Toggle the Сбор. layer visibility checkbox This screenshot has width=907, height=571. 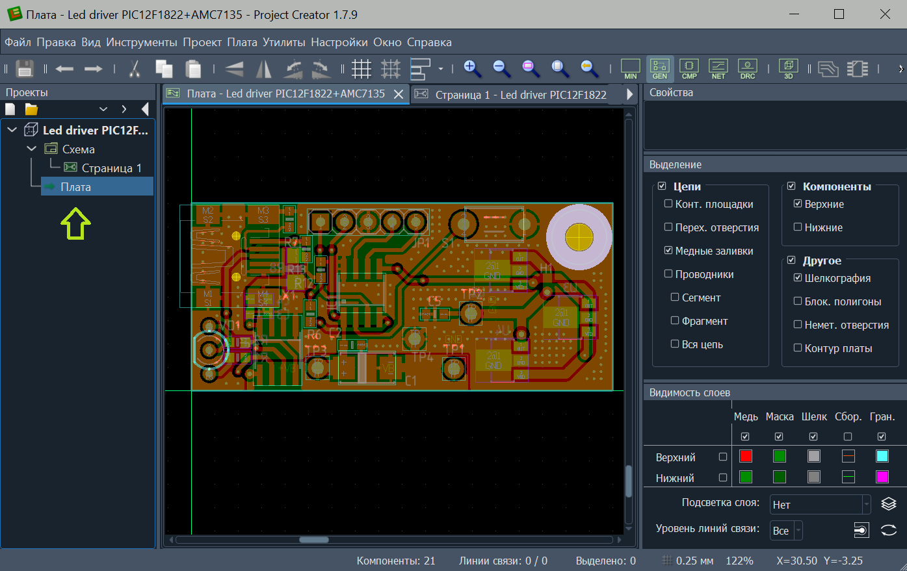tap(848, 437)
